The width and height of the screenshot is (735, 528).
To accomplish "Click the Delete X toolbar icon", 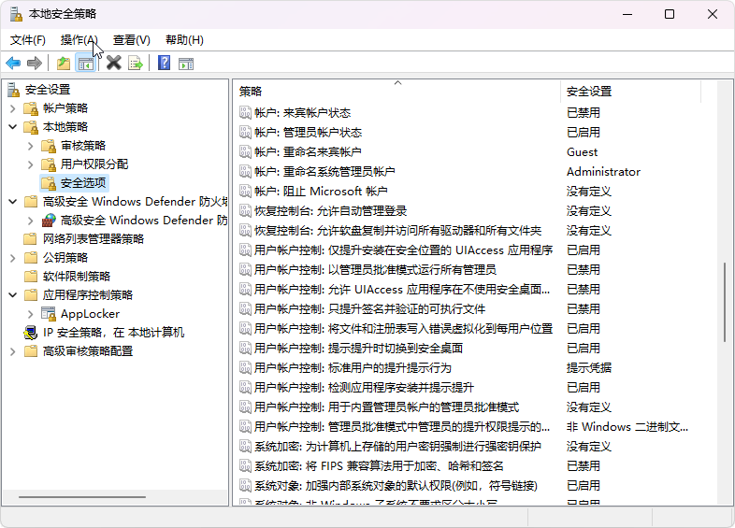I will (x=114, y=64).
